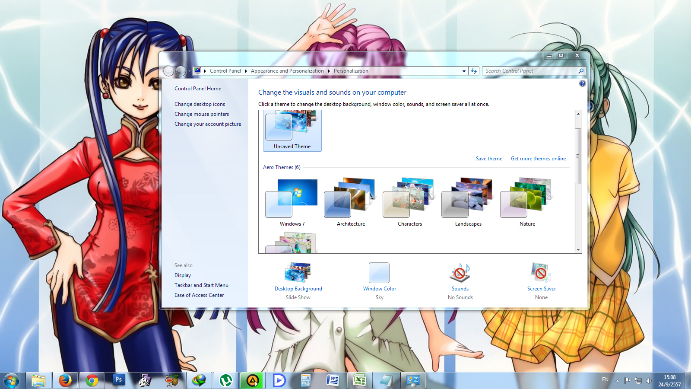Open the film reel app on taskbar
Viewport: 691px width, 389px height.
tap(145, 380)
